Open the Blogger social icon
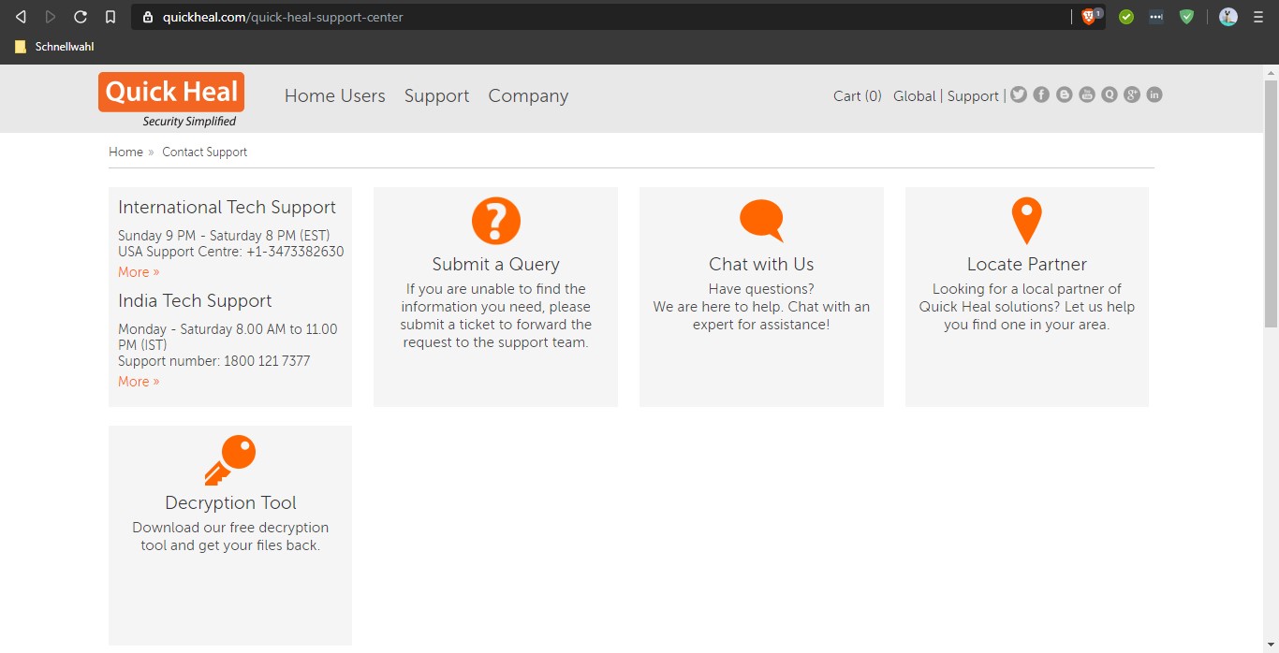The height and width of the screenshot is (653, 1279). coord(1064,94)
